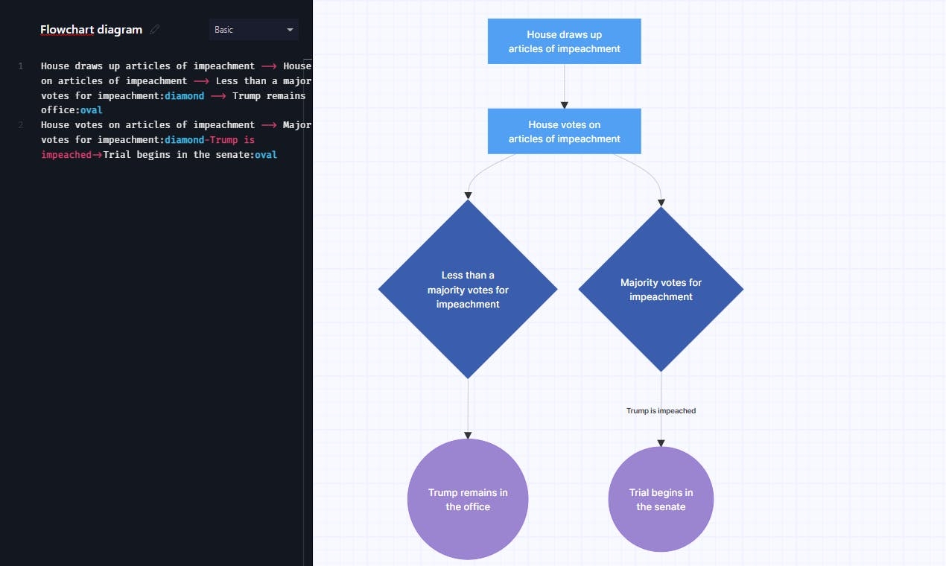The height and width of the screenshot is (566, 946).
Task: Open the Basic style dropdown
Action: (254, 30)
